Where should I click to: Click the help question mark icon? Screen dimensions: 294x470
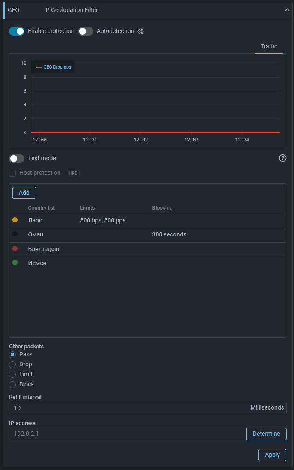[x=282, y=158]
